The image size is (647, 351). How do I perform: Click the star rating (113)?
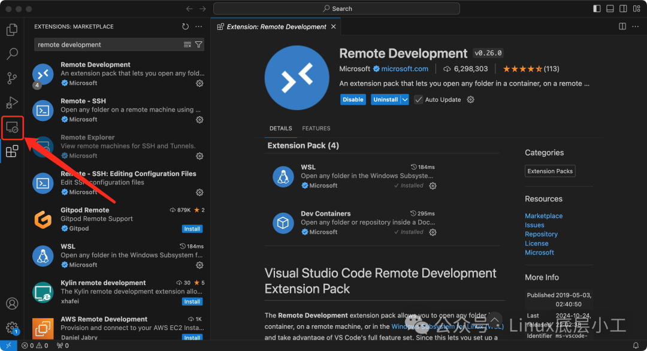click(x=531, y=69)
